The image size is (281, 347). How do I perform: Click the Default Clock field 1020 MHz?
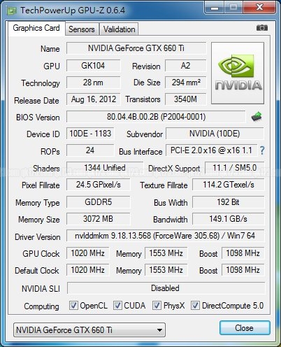click(87, 270)
